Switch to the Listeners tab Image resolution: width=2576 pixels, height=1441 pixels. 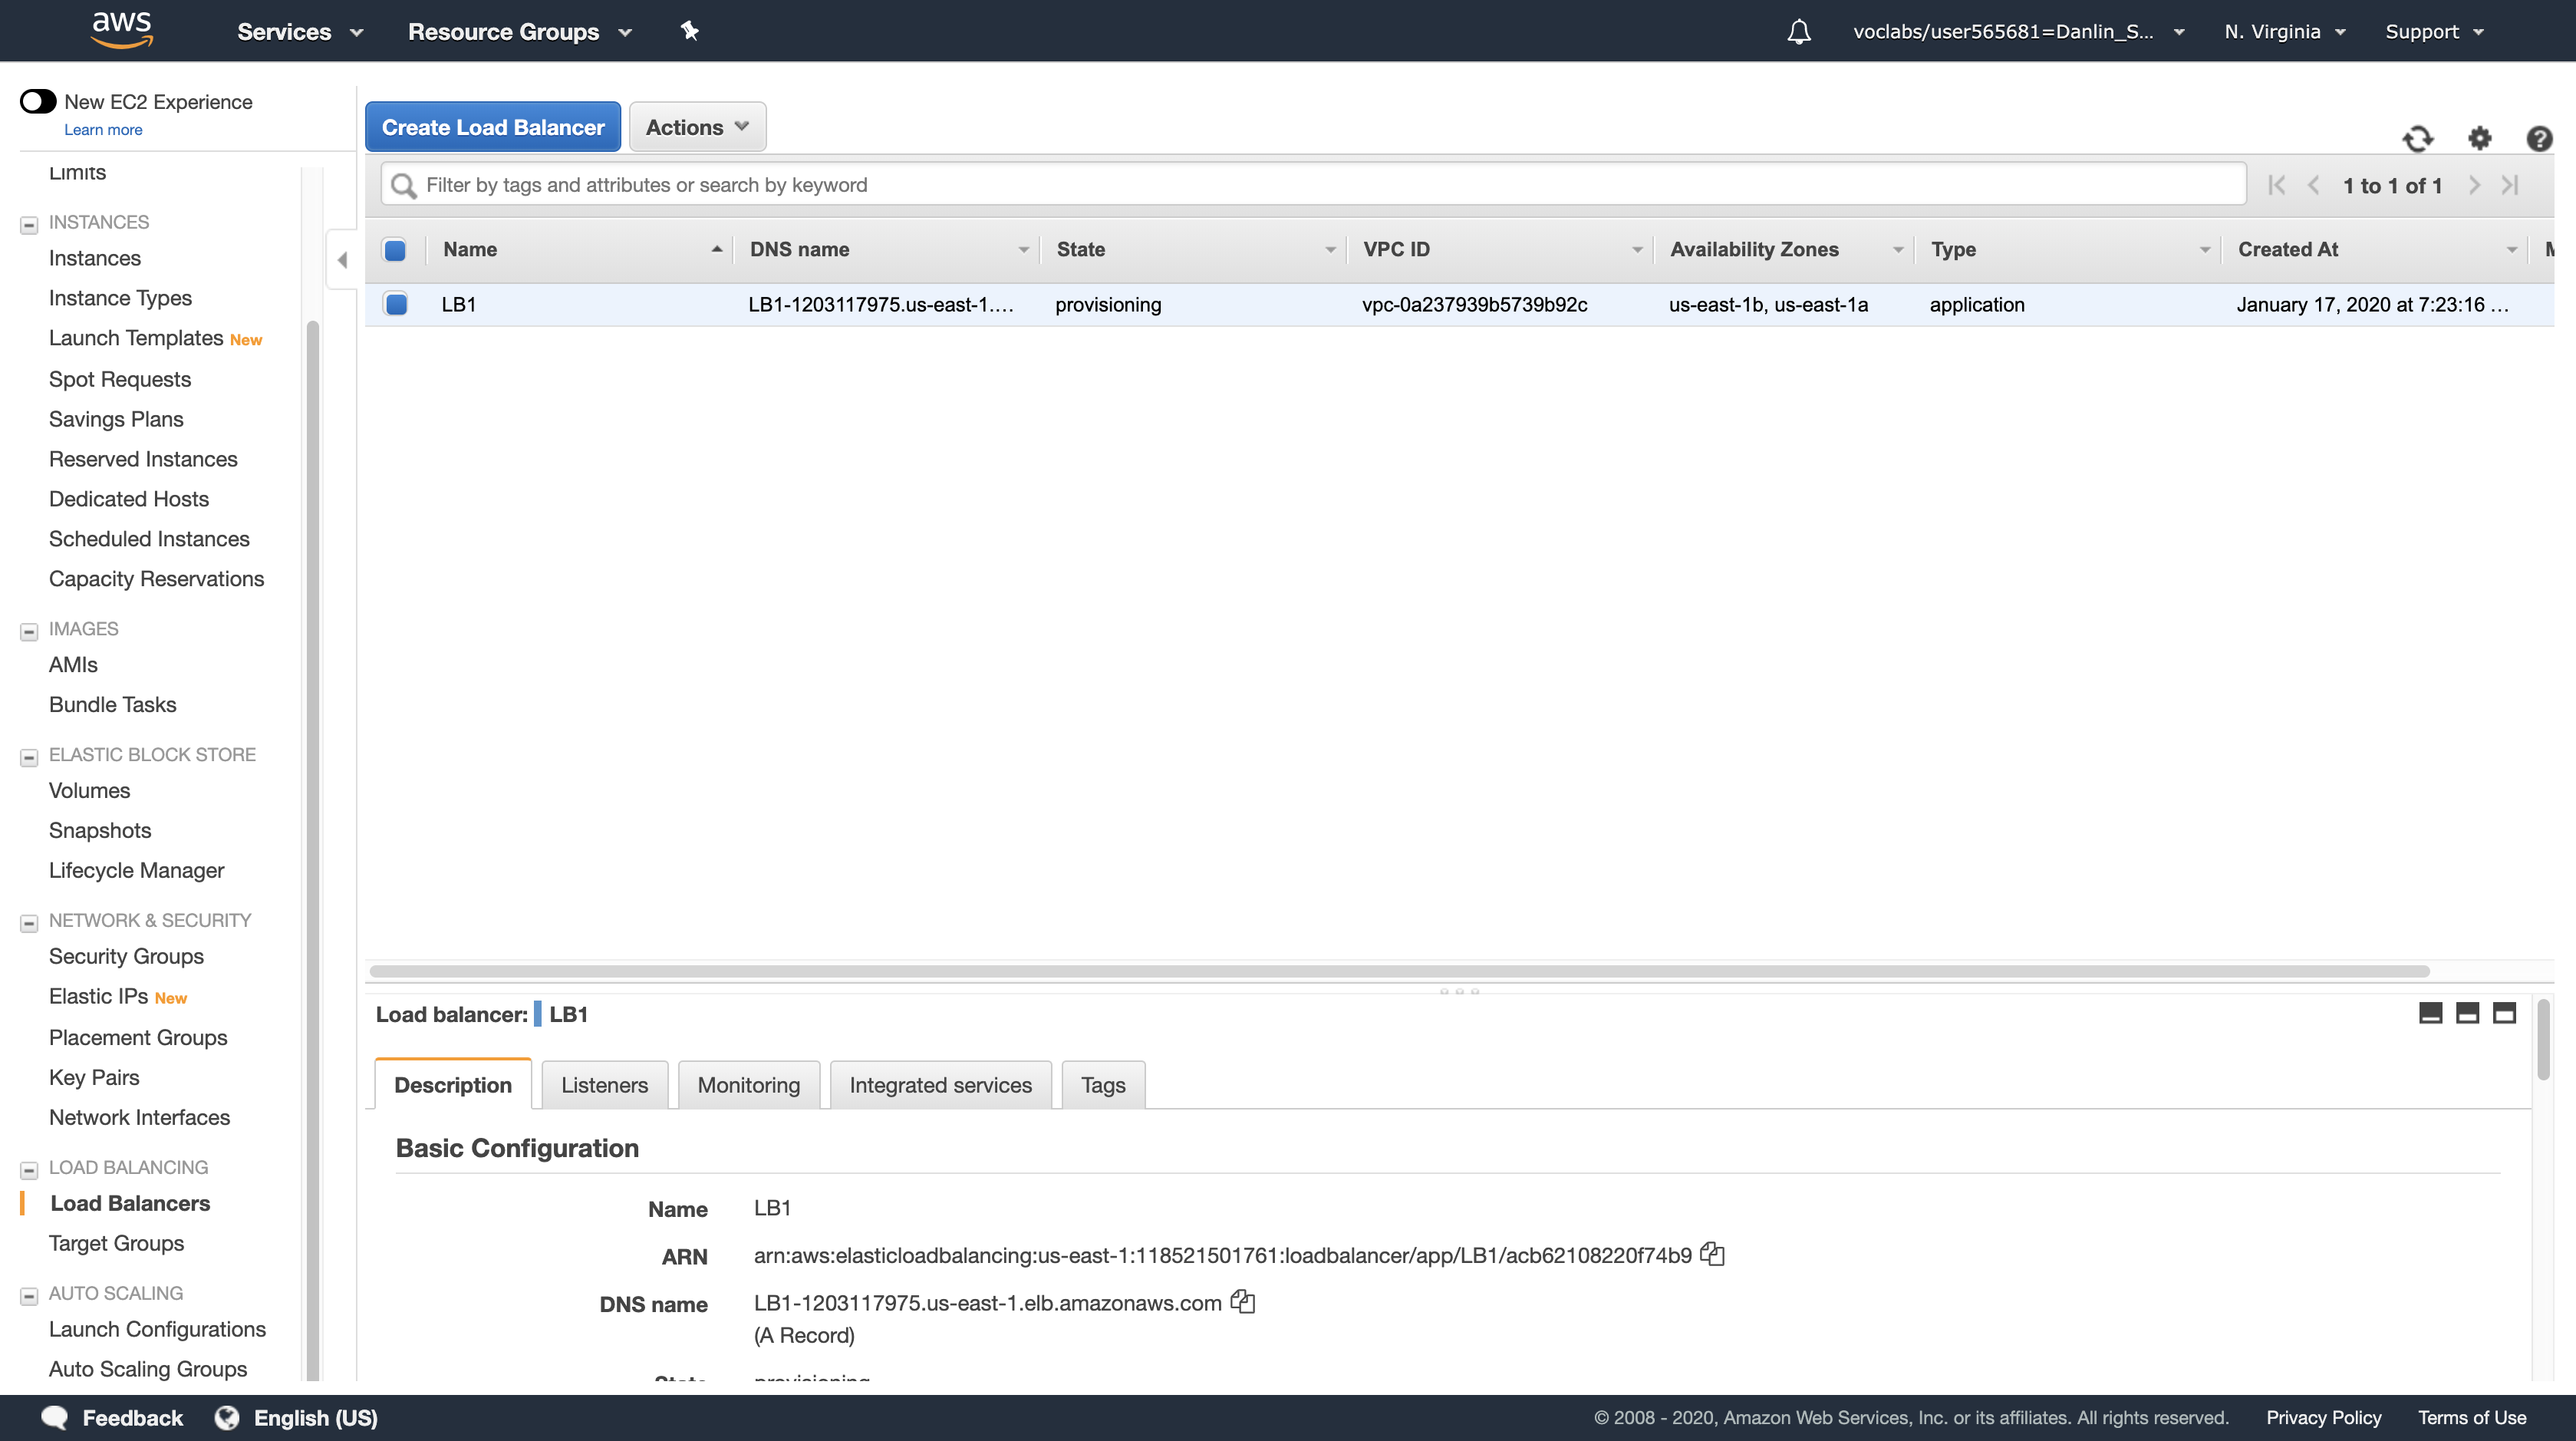(604, 1085)
